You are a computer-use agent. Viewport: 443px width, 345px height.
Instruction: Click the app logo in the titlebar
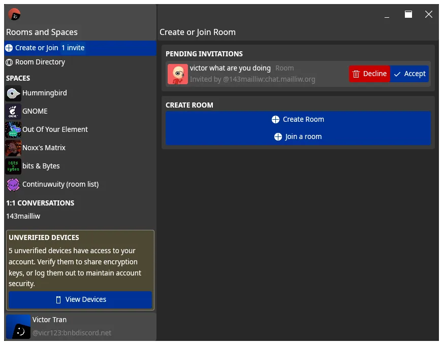point(13,14)
